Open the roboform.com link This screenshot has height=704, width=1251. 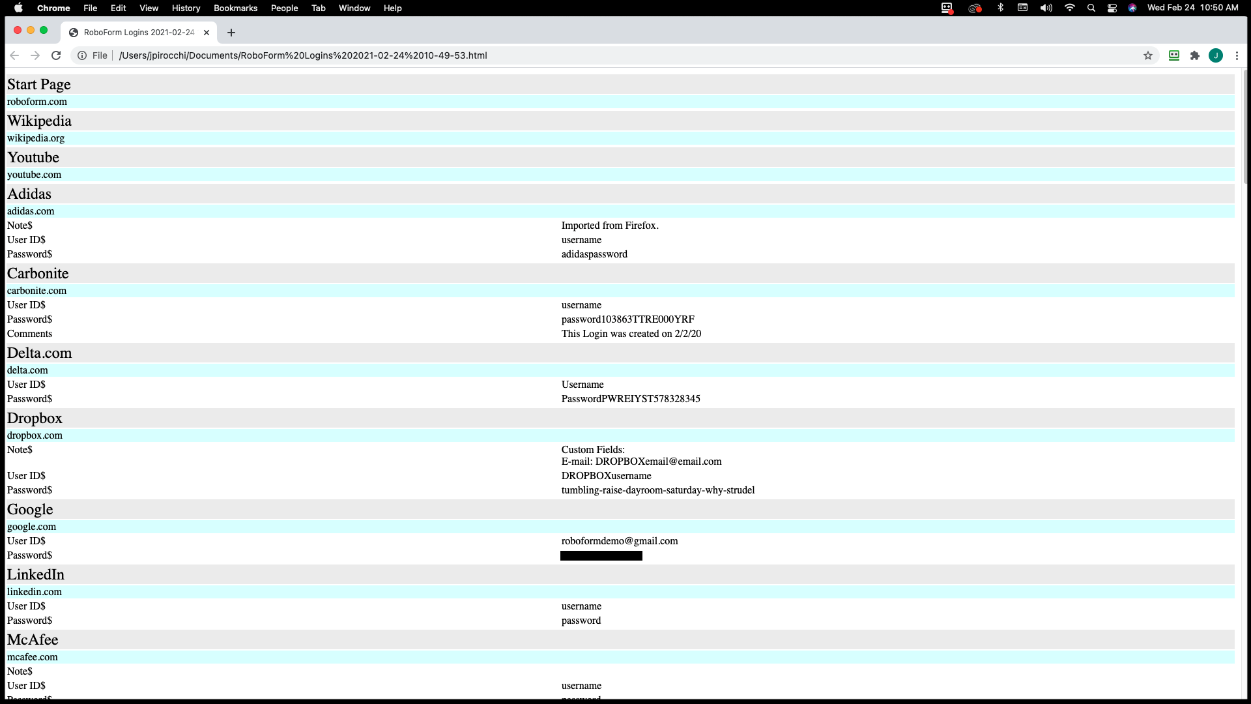pyautogui.click(x=37, y=101)
